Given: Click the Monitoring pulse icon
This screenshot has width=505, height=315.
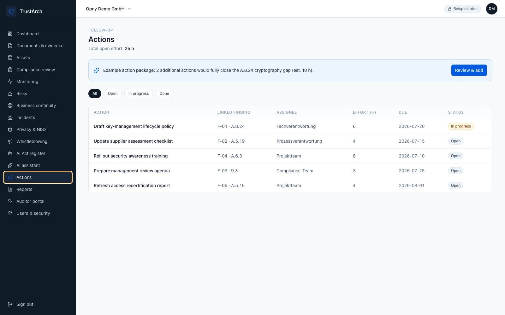Looking at the screenshot, I should [x=10, y=82].
